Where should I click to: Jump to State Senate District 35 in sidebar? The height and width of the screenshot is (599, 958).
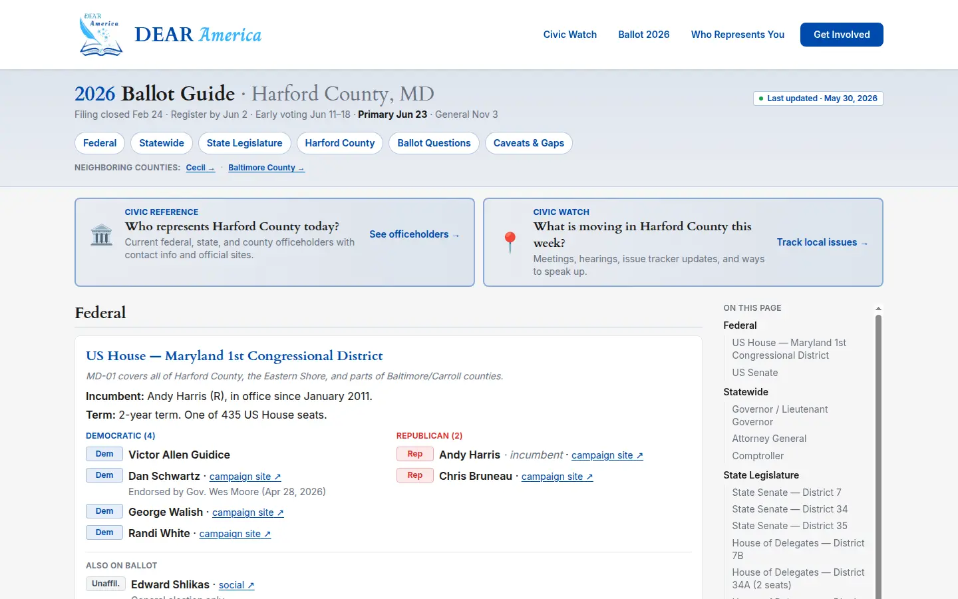[790, 526]
